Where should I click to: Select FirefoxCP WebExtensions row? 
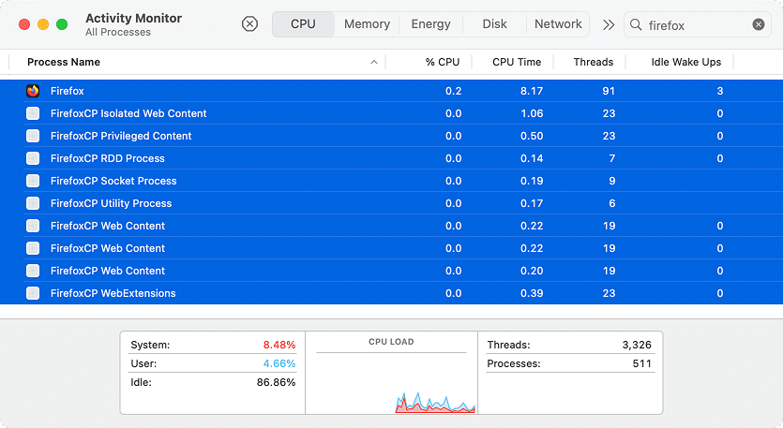coord(392,293)
